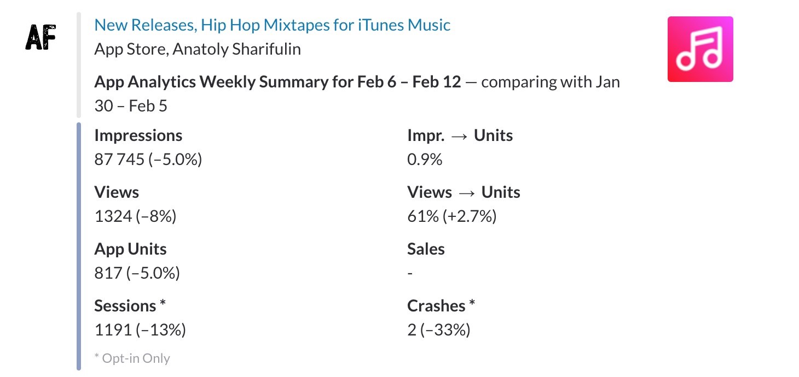Click the 1191 sessions value
799x377 pixels.
tap(140, 330)
